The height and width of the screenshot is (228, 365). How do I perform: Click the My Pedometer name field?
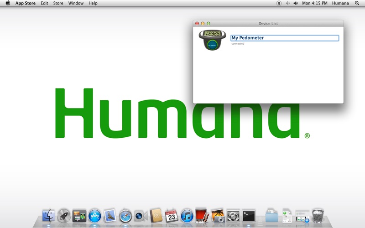tap(285, 38)
